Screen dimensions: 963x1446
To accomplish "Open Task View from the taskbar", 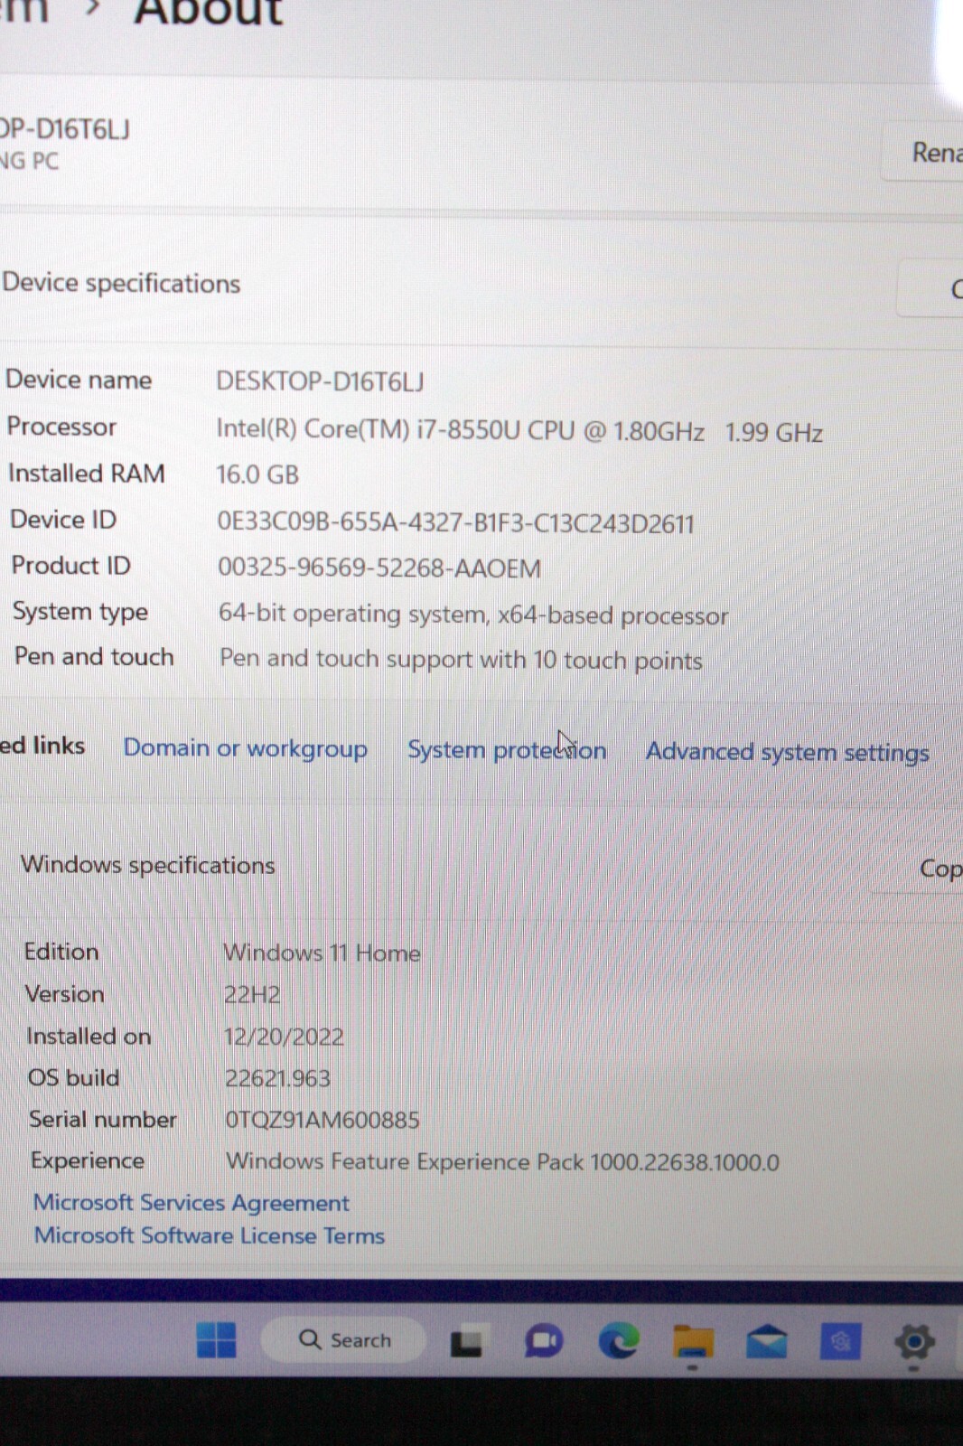I will [x=466, y=1342].
